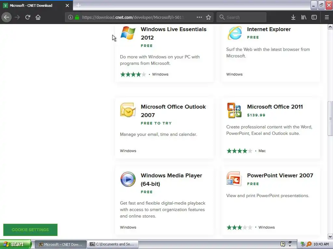Screen dimensions: 333x249
Task: Close the Microsoft - CNET Download tab
Action: [67, 6]
